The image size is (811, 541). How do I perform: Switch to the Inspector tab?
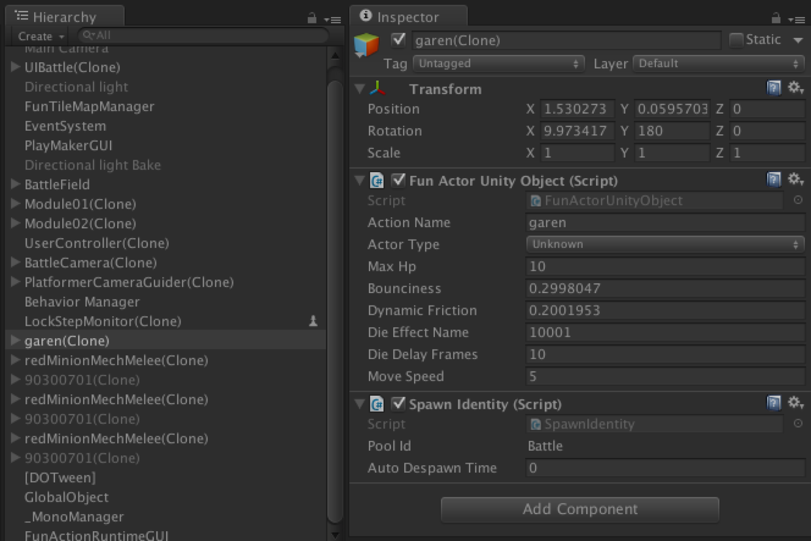click(x=408, y=16)
